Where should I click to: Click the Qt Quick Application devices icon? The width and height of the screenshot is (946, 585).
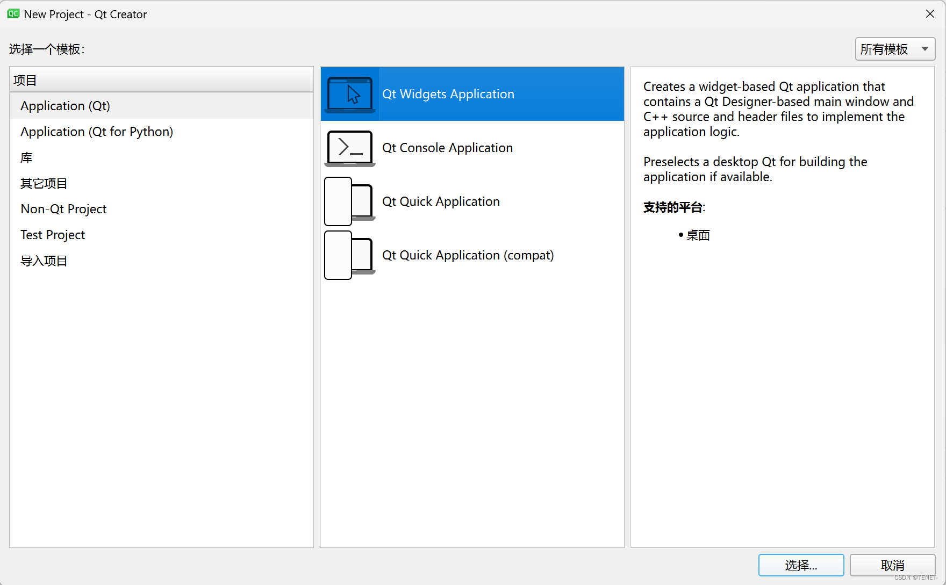350,201
